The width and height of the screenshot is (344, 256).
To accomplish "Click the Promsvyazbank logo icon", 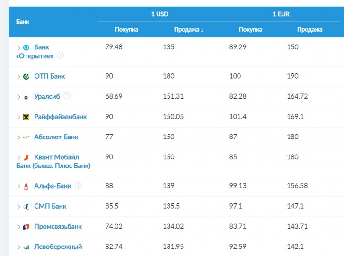I will [26, 227].
